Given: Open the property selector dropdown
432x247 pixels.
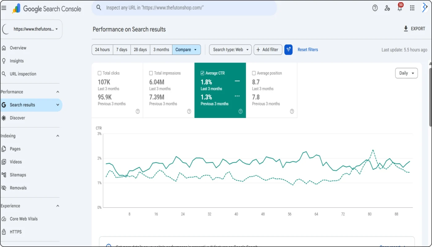Looking at the screenshot, I should click(x=31, y=29).
